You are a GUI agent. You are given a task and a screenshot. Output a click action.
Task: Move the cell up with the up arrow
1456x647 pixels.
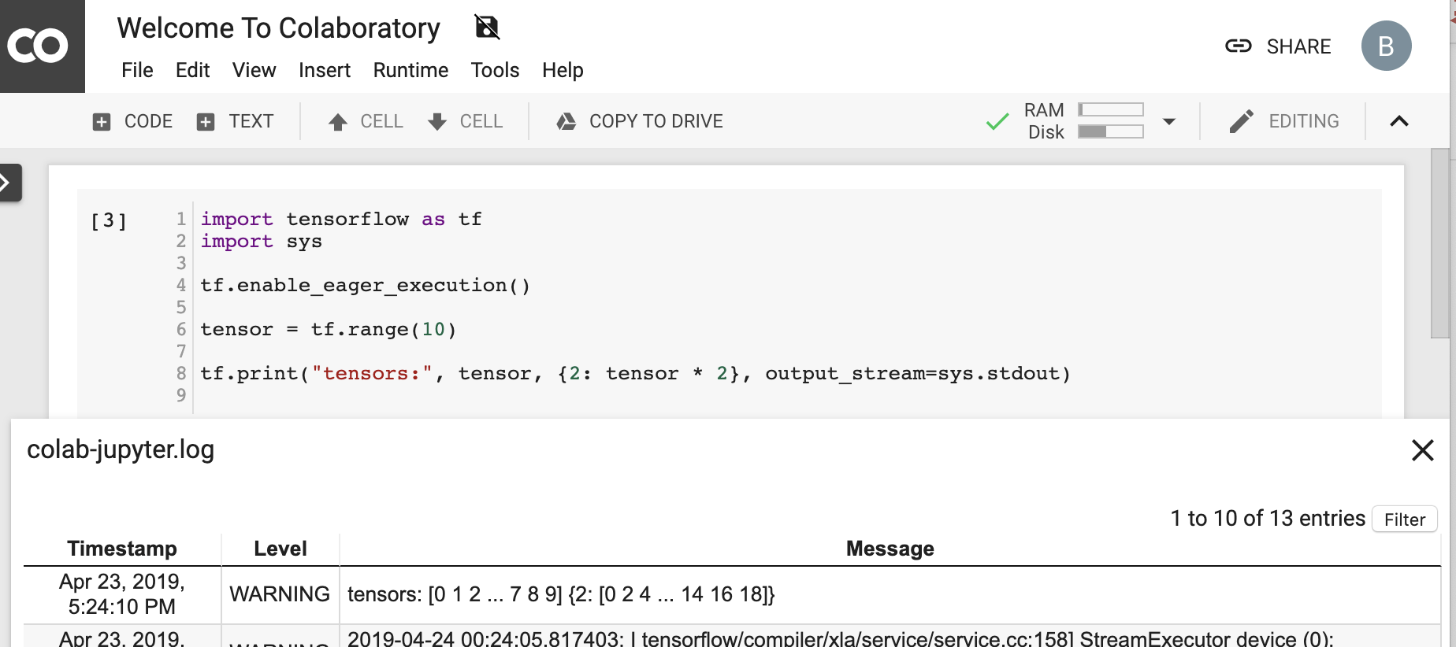(x=338, y=121)
